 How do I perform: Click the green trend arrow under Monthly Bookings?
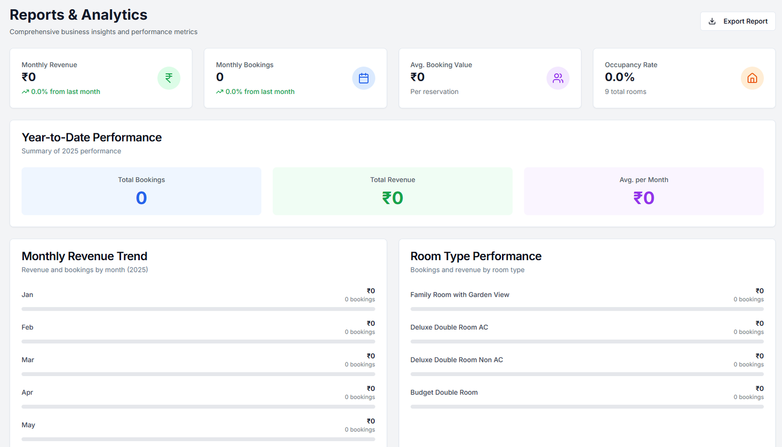point(220,91)
